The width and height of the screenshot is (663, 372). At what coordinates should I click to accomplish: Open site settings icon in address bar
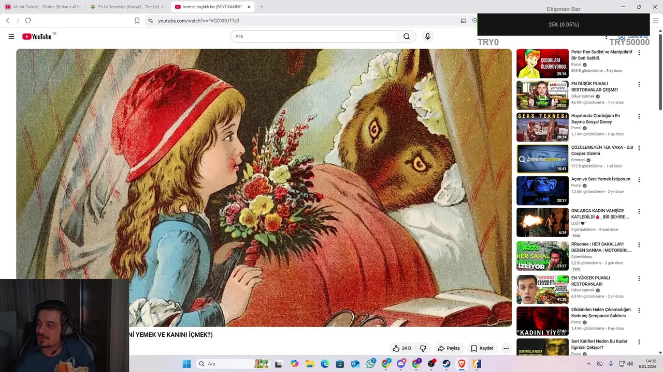pyautogui.click(x=150, y=21)
